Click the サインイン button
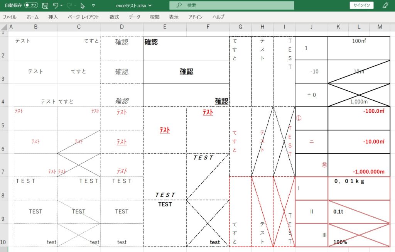395x252 pixels. [361, 5]
